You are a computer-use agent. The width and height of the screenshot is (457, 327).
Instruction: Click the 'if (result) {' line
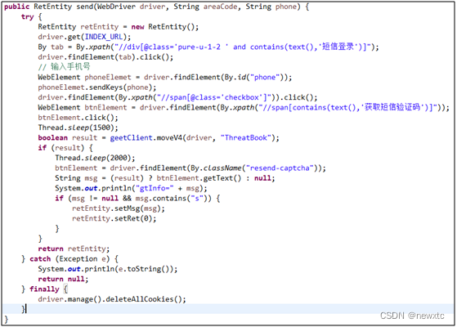[x=65, y=148]
